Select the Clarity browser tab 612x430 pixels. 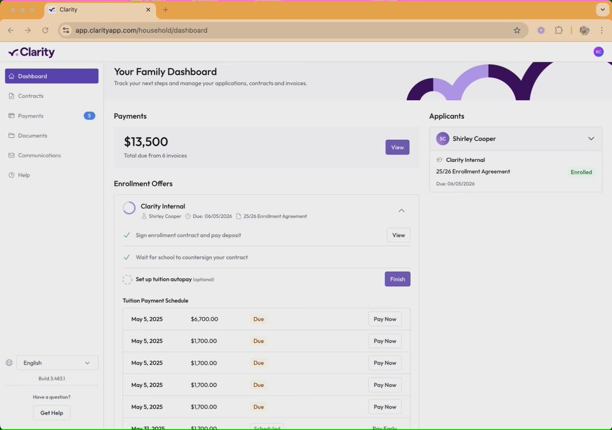pos(100,10)
